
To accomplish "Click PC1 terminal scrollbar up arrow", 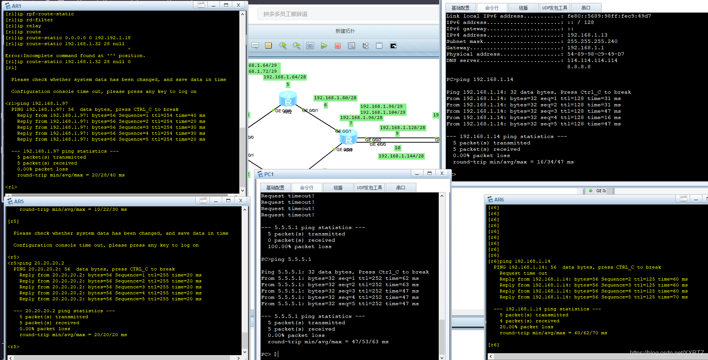I will (442, 196).
